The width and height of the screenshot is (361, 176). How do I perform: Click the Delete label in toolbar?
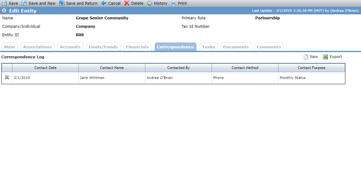(x=138, y=3)
